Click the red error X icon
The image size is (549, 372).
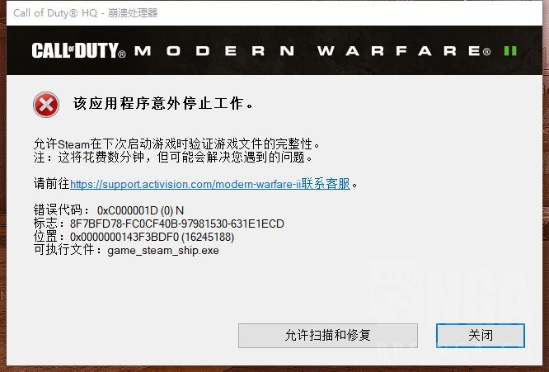click(x=46, y=105)
